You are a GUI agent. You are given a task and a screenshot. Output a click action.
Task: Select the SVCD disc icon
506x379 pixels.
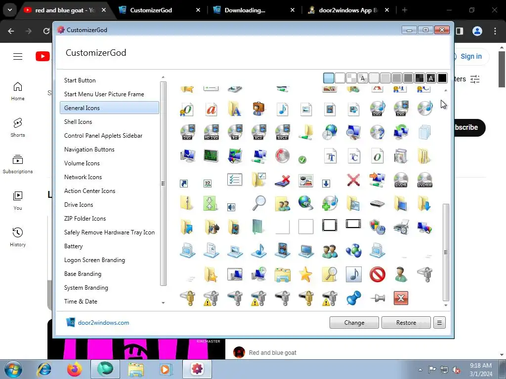click(282, 132)
